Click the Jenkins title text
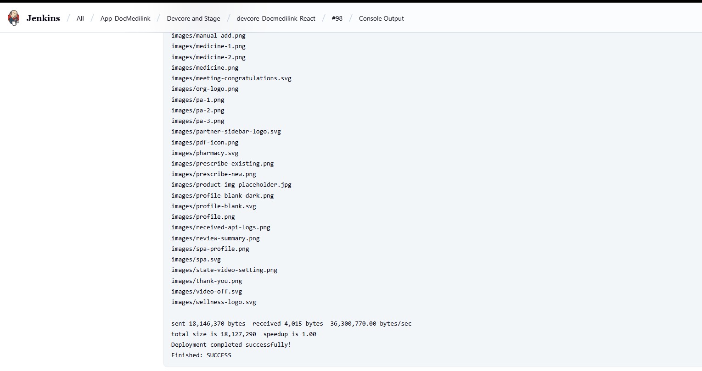 click(x=43, y=18)
